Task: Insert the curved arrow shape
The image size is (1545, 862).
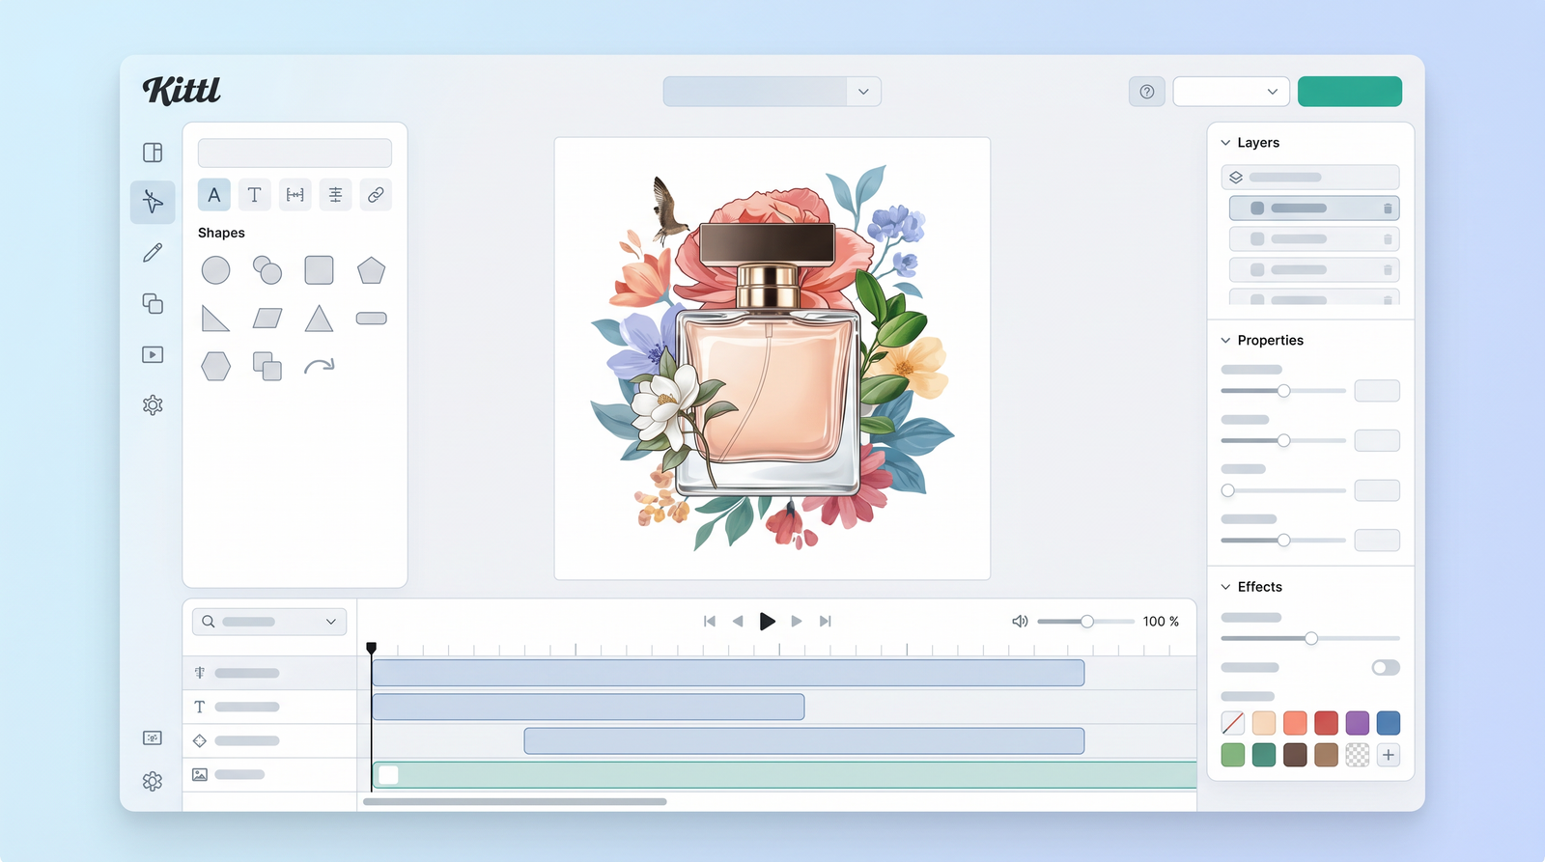Action: pyautogui.click(x=319, y=366)
